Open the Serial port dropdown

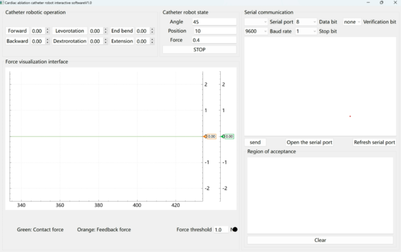point(256,22)
